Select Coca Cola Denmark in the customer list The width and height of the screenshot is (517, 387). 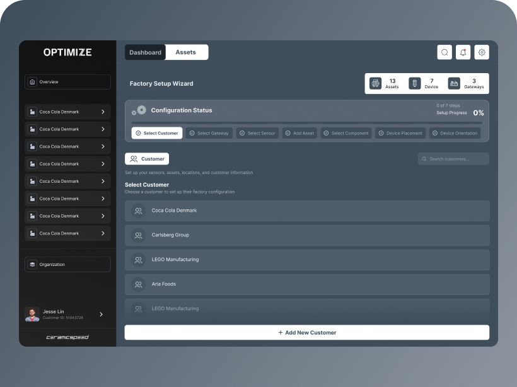tap(307, 211)
